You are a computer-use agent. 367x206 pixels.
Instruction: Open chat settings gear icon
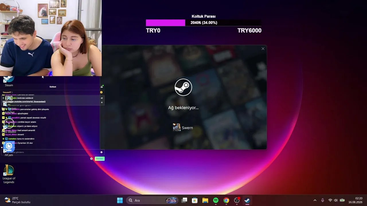tap(91, 159)
